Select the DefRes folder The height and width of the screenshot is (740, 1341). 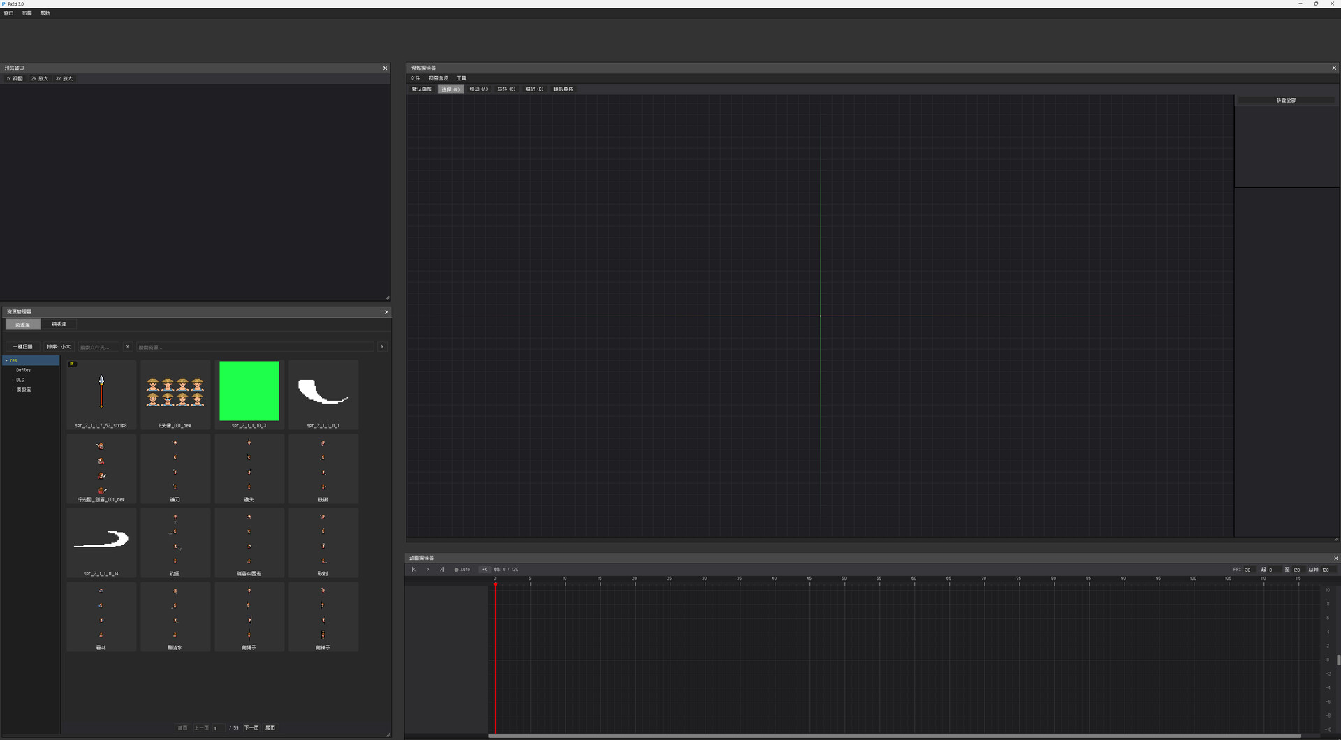click(24, 371)
